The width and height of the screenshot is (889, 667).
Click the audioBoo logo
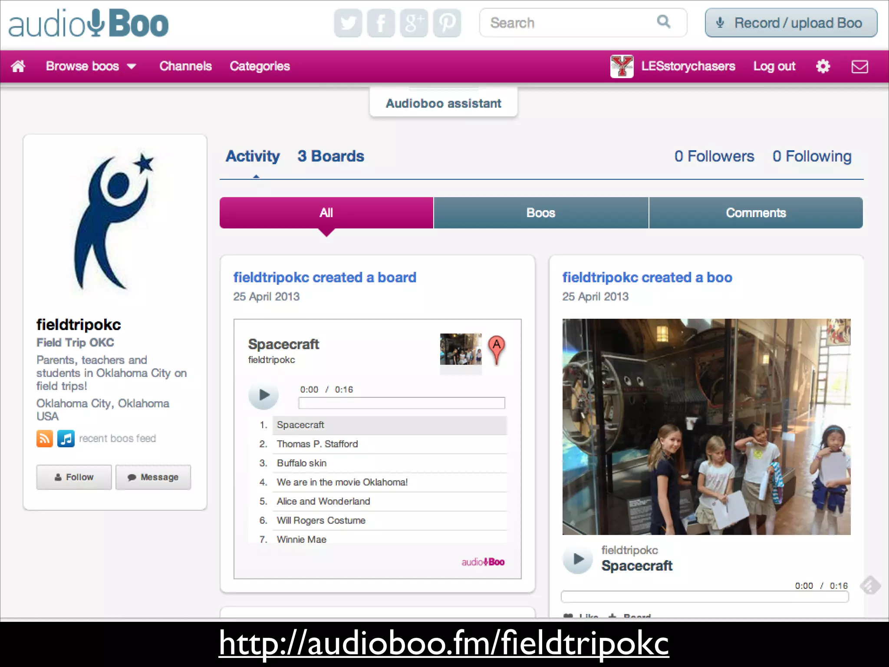coord(89,23)
